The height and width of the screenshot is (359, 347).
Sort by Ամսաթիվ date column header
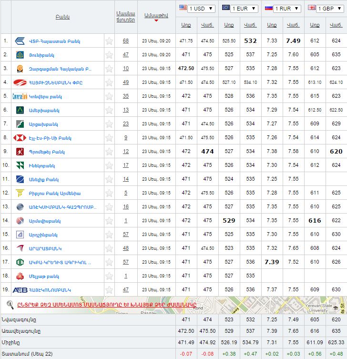click(x=156, y=15)
